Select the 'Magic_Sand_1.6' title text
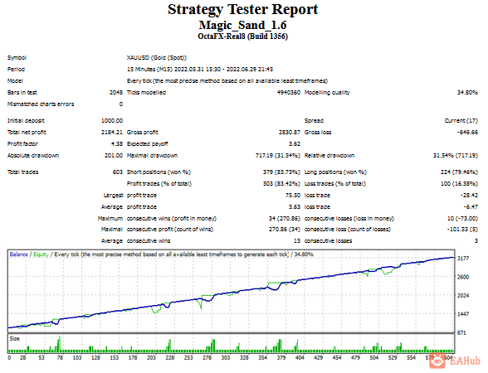The width and height of the screenshot is (488, 373). pyautogui.click(x=242, y=25)
